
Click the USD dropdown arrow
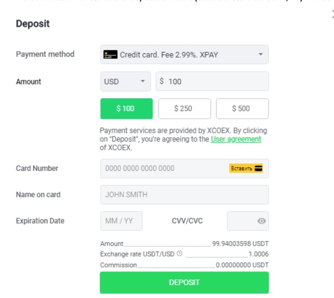click(143, 81)
